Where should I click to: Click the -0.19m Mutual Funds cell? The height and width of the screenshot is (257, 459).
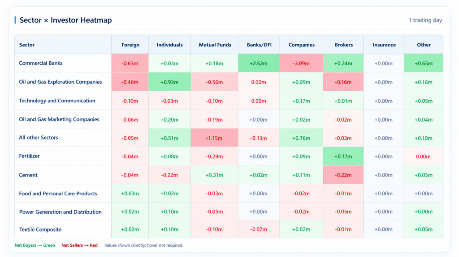pyautogui.click(x=214, y=119)
